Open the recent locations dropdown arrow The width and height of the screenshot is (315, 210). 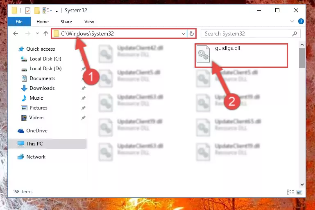pyautogui.click(x=37, y=33)
